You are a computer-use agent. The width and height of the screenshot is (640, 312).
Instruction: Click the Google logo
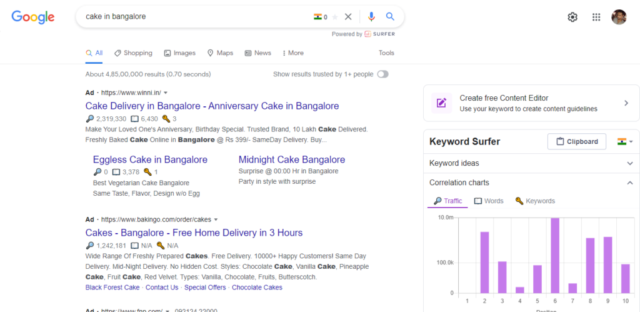point(33,17)
